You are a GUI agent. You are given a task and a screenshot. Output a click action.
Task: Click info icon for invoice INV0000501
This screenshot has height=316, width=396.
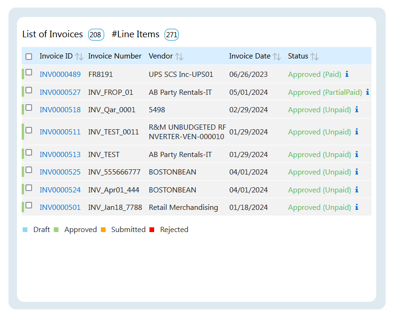pos(357,207)
